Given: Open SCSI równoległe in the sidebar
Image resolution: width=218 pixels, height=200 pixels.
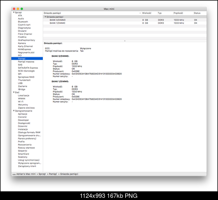Looking at the screenshot, I should 26,71.
